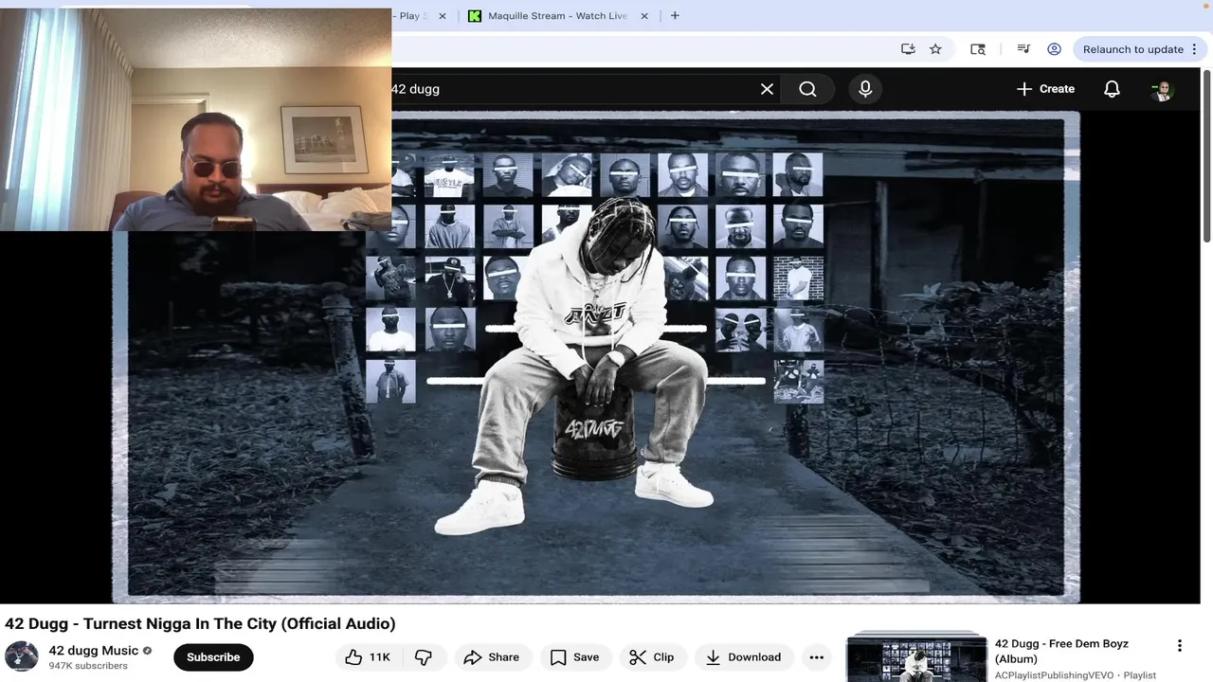Viewport: 1213px width, 682px height.
Task: Open options for Free Dem Boyz playlist
Action: pyautogui.click(x=1180, y=646)
